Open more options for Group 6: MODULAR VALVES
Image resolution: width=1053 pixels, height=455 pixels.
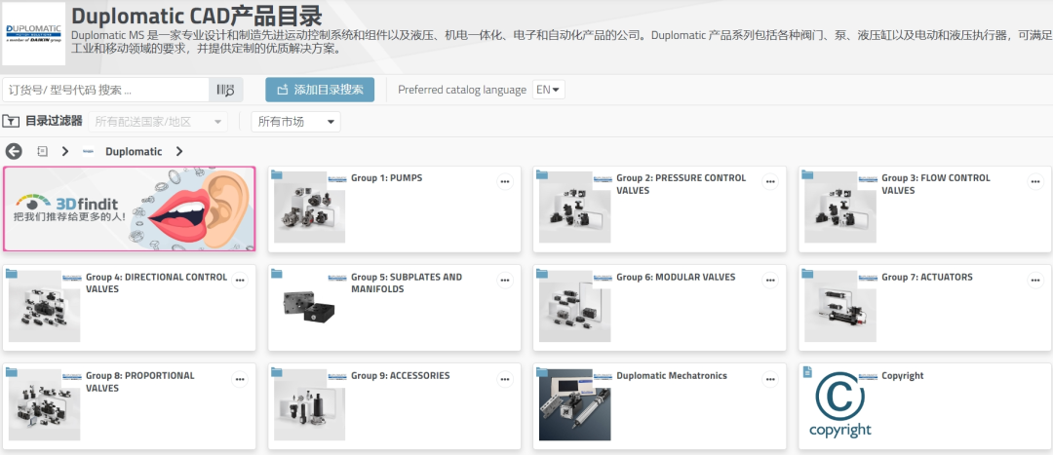click(x=770, y=281)
